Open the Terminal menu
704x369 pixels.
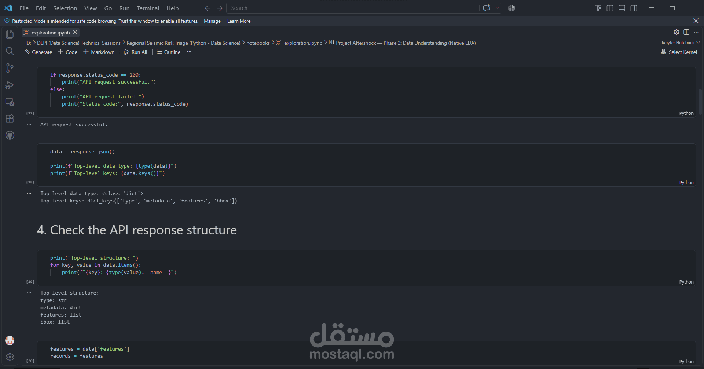click(x=148, y=8)
